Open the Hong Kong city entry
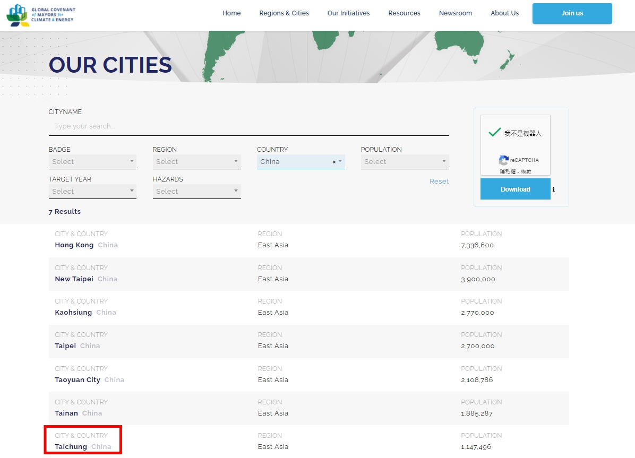 [x=74, y=245]
